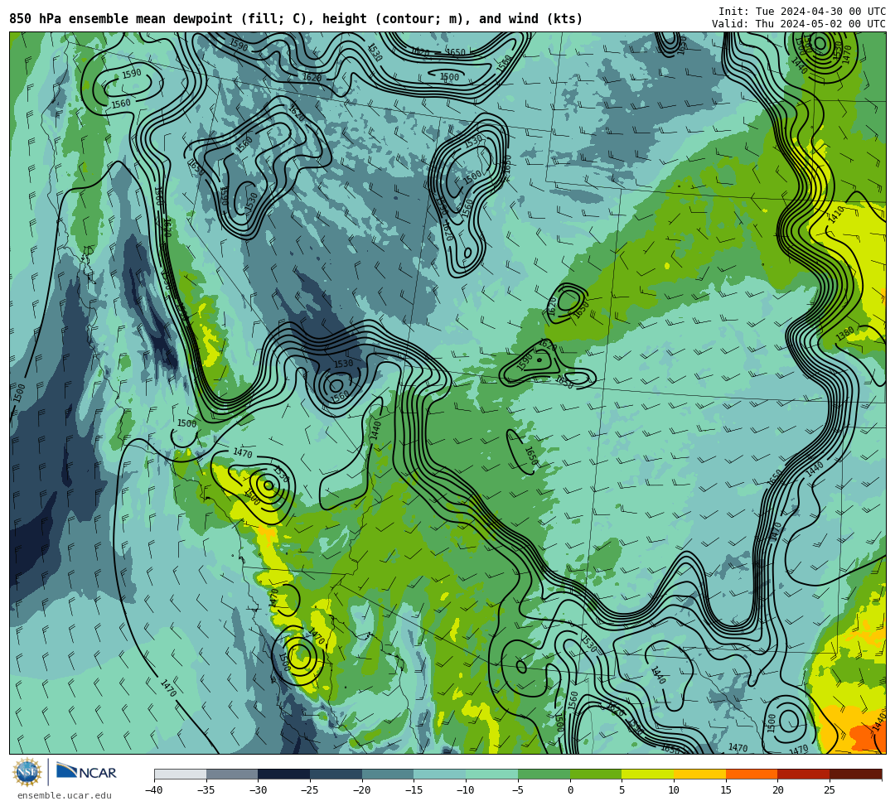Viewport: 895px width, 806px height.
Task: Pick the medium green -5 to 0 colorbar segment
Action: 544,774
